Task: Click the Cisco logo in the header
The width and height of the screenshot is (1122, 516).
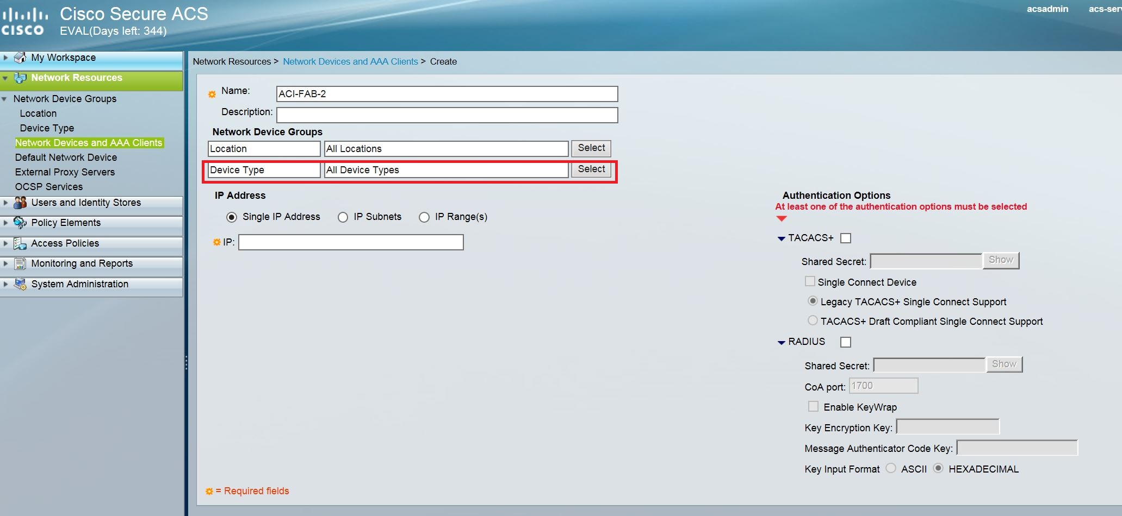Action: [25, 19]
